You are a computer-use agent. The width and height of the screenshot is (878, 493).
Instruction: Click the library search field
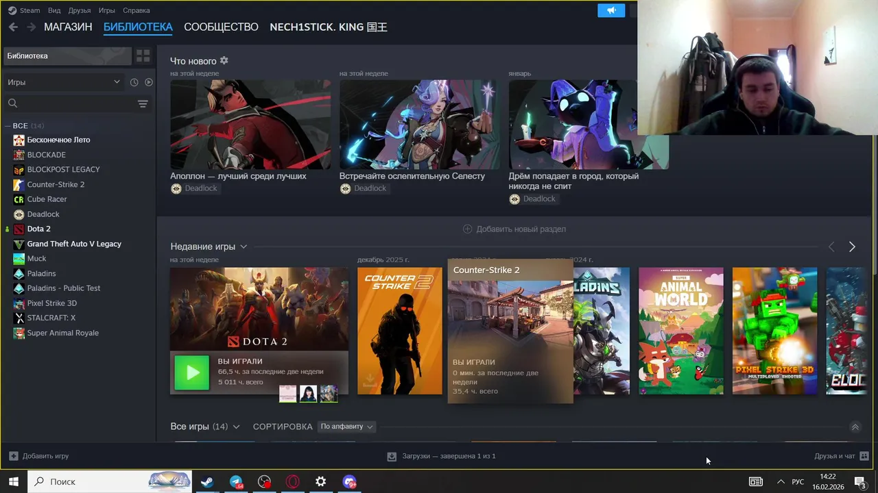[75, 103]
